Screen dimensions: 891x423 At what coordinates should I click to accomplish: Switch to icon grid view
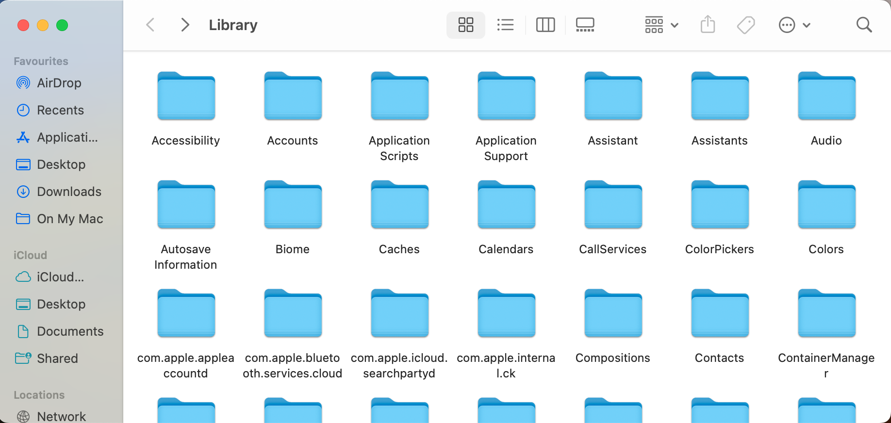click(x=466, y=25)
